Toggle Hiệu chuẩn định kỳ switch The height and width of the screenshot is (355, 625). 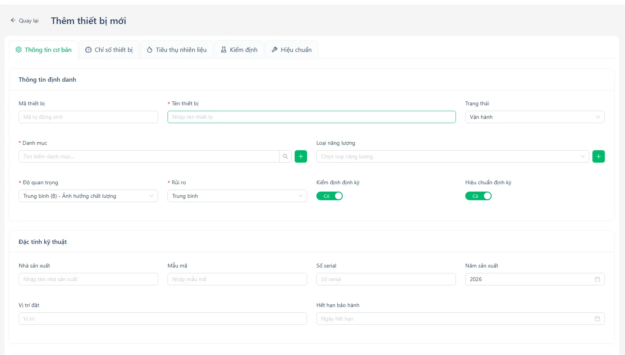click(478, 196)
